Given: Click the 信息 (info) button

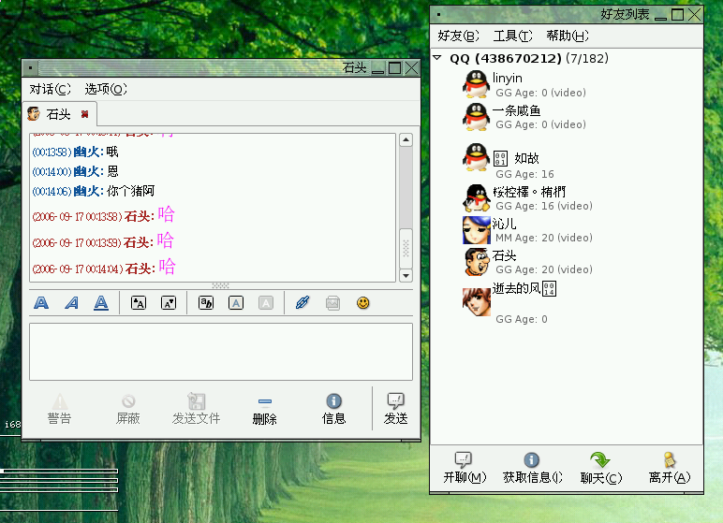Looking at the screenshot, I should (333, 408).
